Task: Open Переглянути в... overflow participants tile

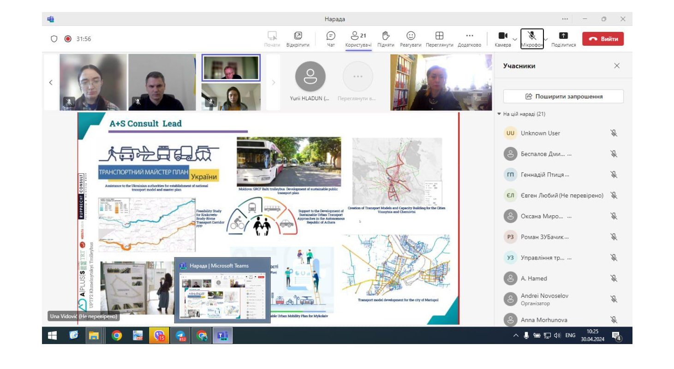Action: (358, 82)
